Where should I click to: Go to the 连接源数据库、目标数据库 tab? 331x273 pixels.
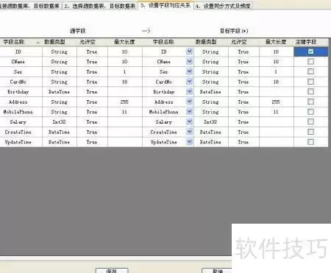(30, 6)
